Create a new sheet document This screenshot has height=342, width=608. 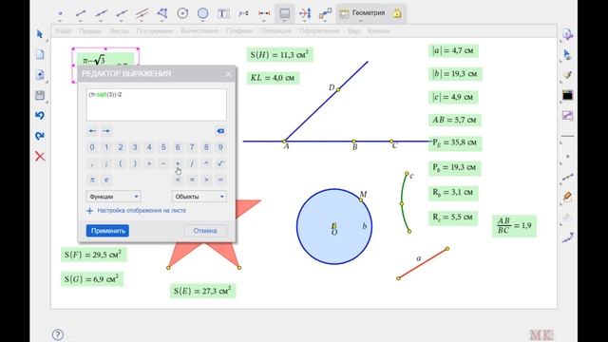click(40, 54)
